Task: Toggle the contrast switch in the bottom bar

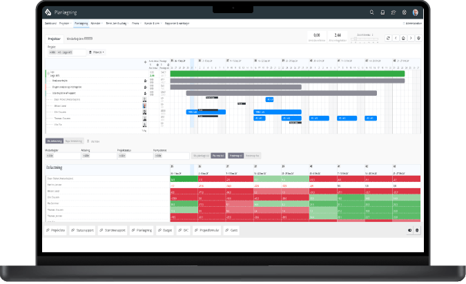Action: pyautogui.click(x=409, y=230)
